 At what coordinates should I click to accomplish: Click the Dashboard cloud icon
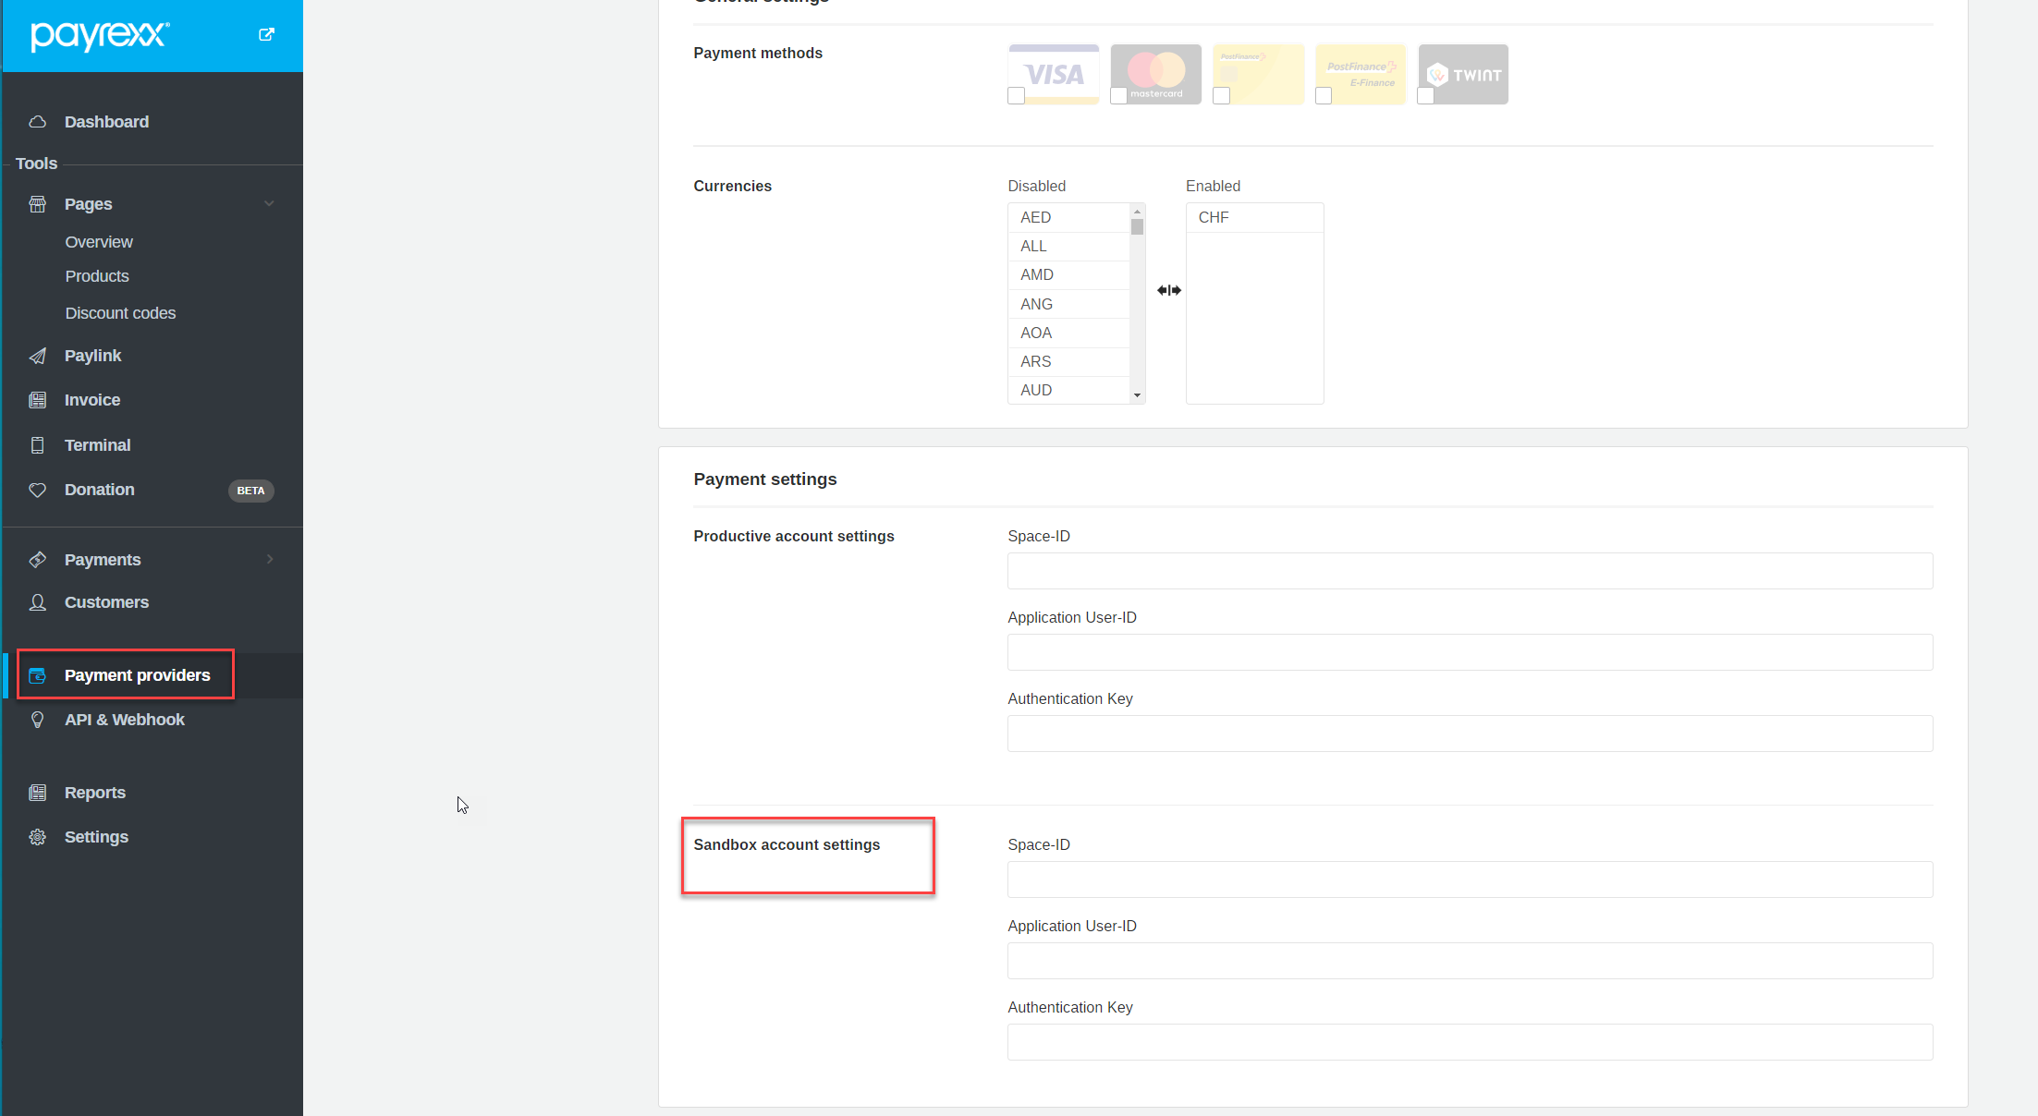[38, 122]
